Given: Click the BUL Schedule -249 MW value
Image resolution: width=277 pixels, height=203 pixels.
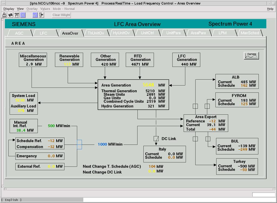Looking at the screenshot, I should point(243,149).
